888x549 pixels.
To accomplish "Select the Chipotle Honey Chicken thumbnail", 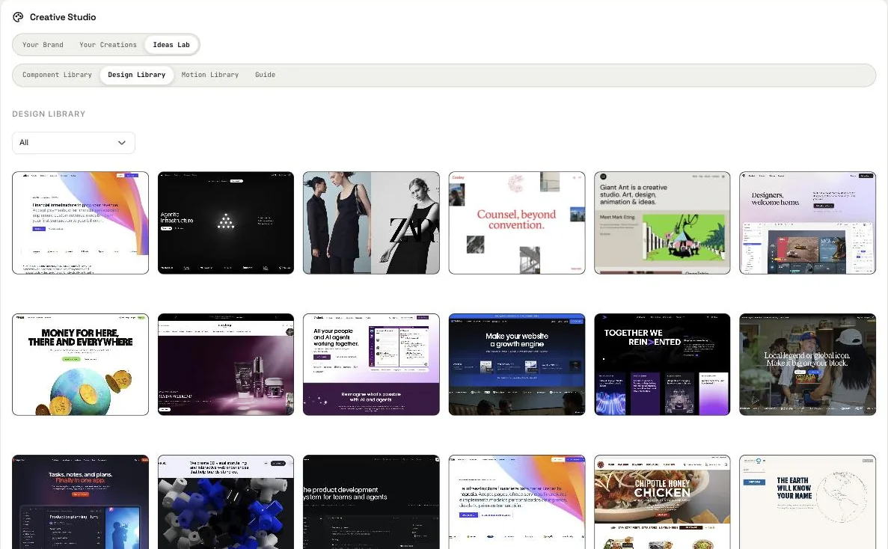I will [662, 502].
